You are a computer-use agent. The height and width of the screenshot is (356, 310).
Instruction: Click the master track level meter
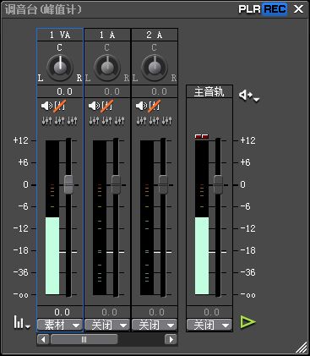point(202,217)
